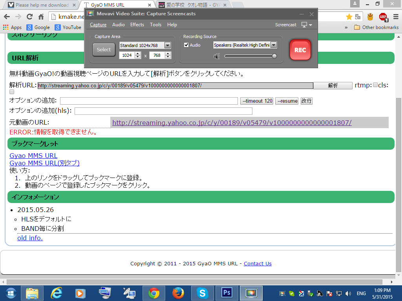
Task: Open the Google bookmark
Action: click(38, 27)
